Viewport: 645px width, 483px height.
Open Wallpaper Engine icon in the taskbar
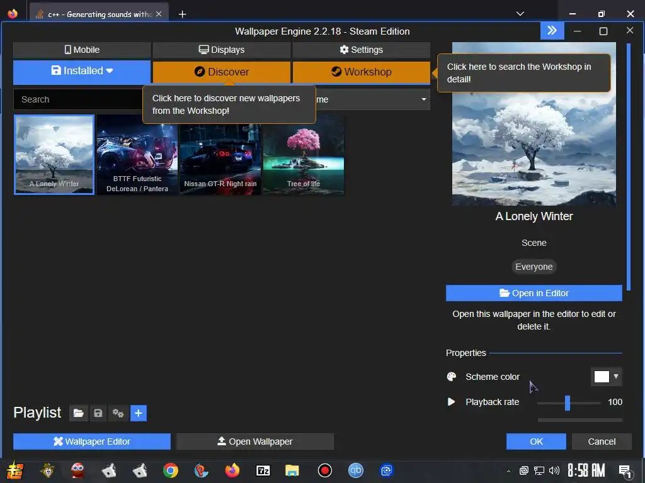point(386,470)
